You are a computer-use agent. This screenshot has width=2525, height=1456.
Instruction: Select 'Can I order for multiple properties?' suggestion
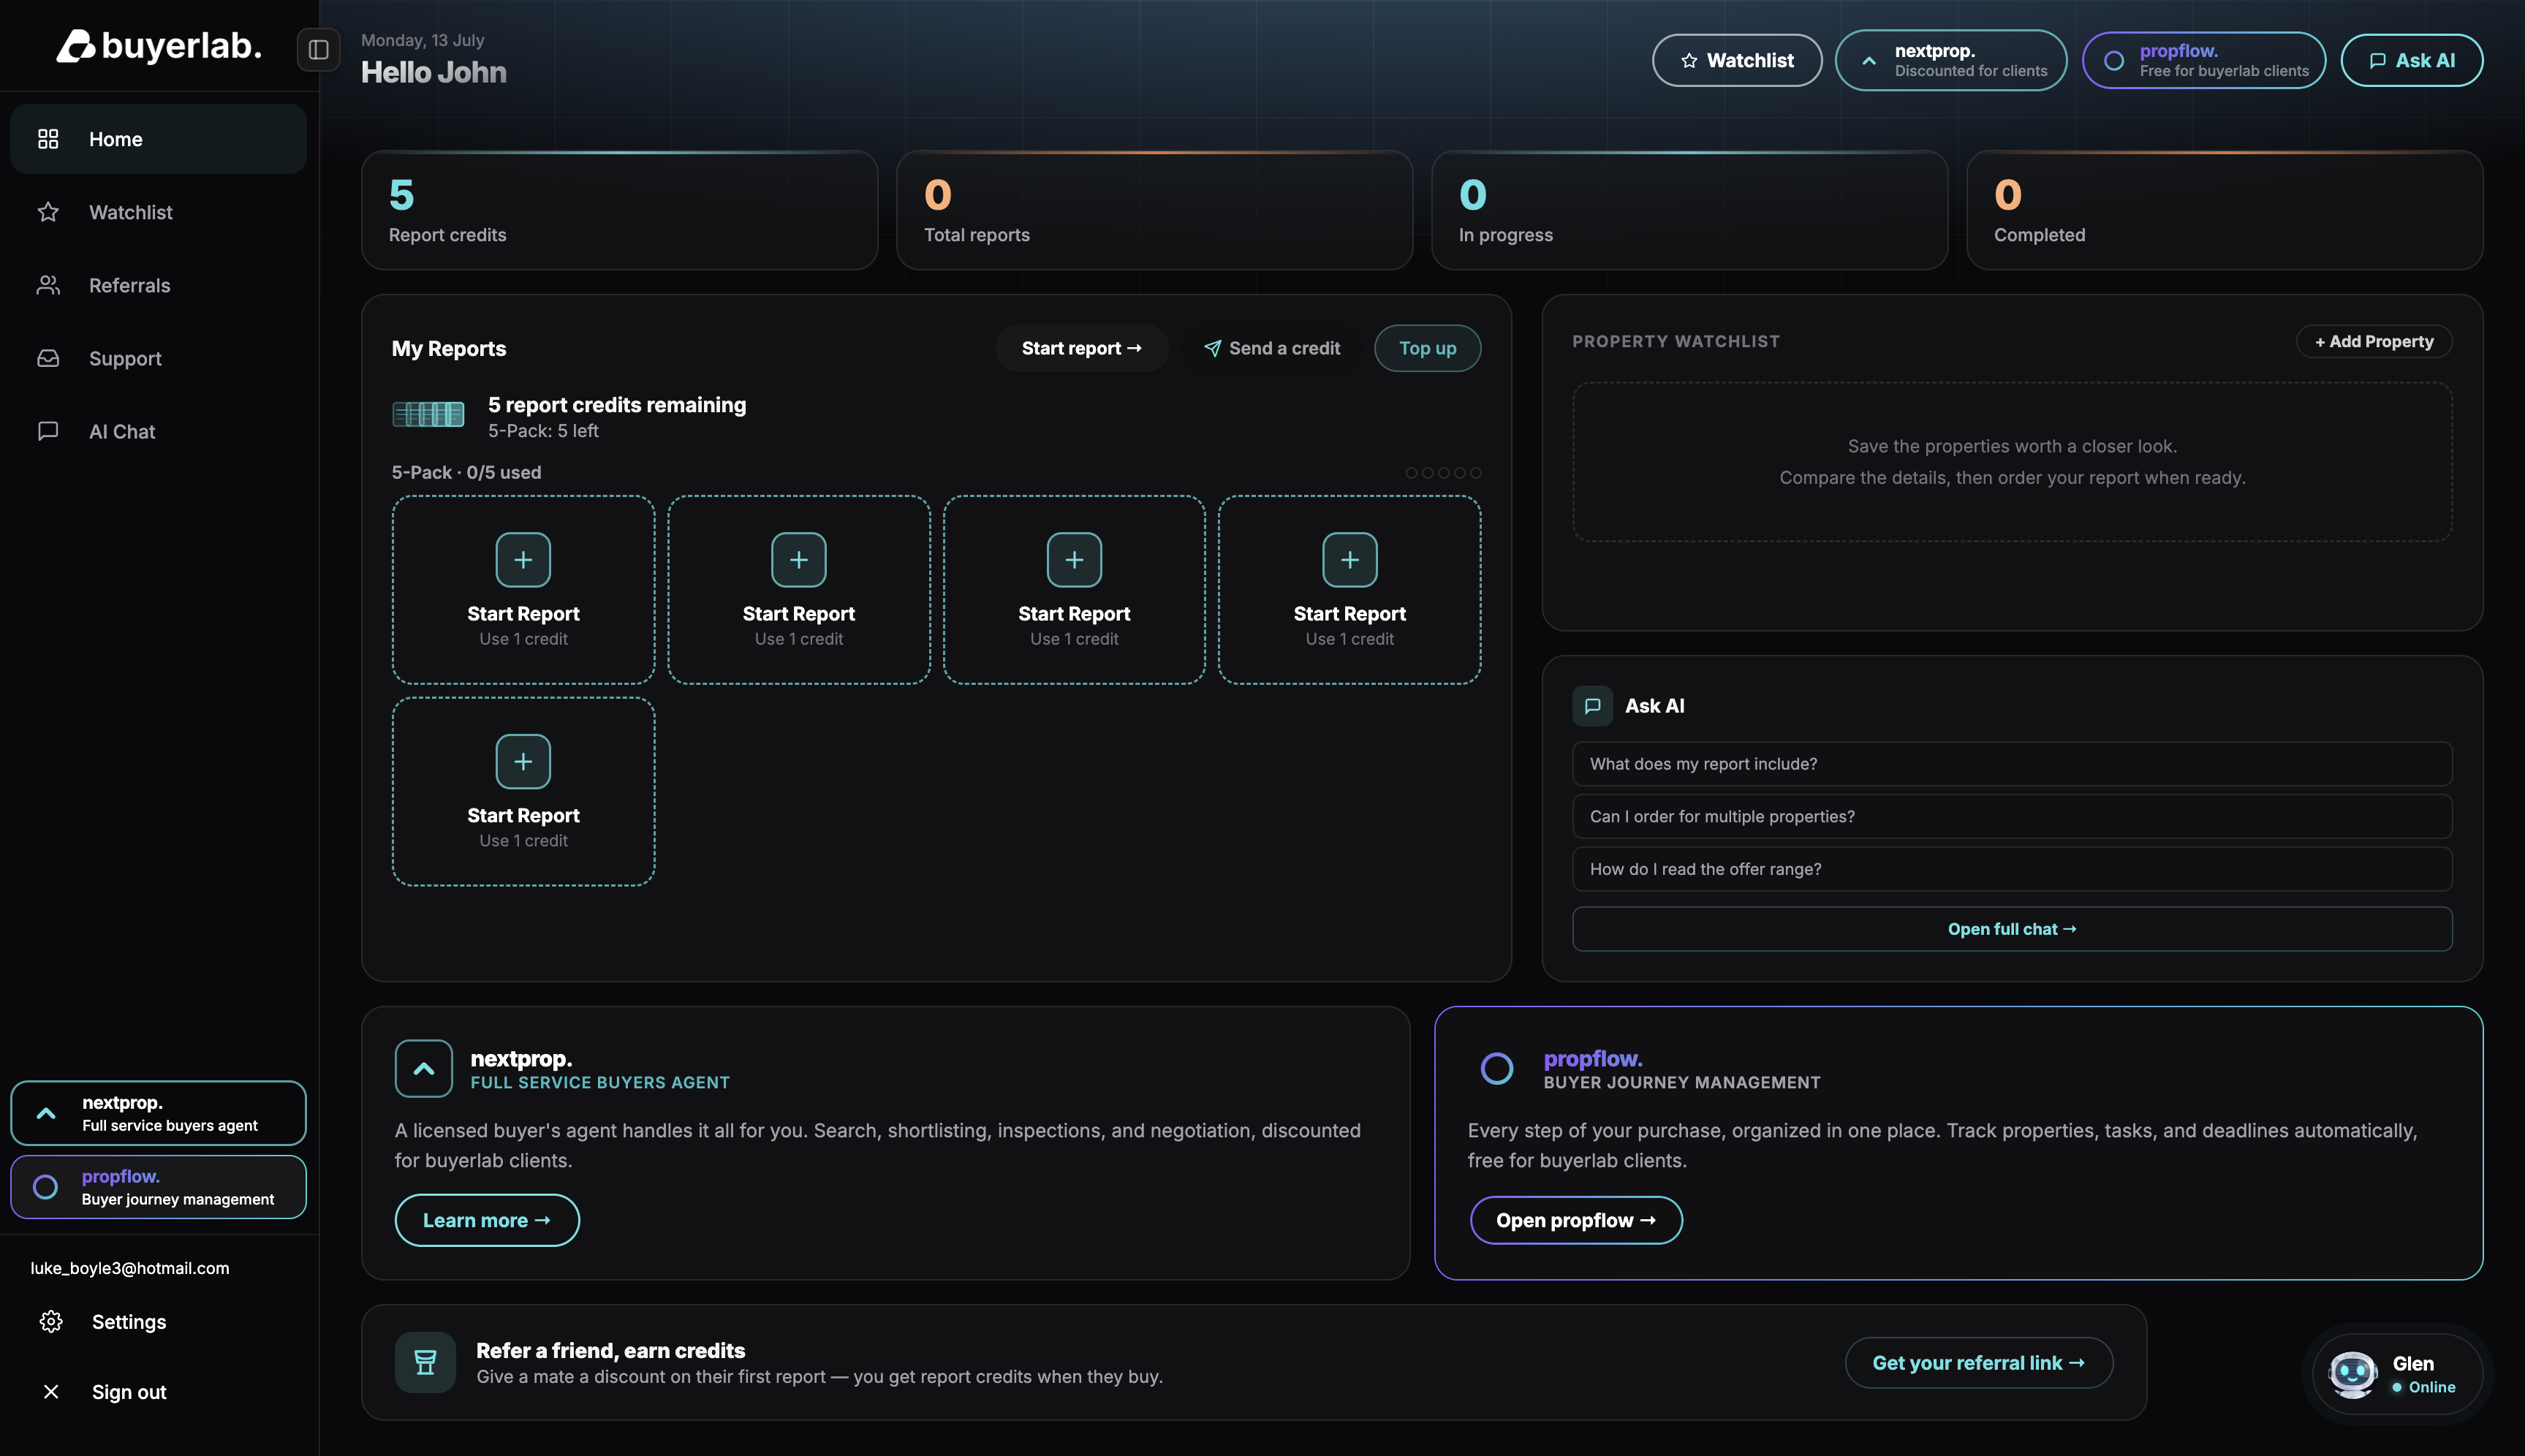click(2012, 817)
